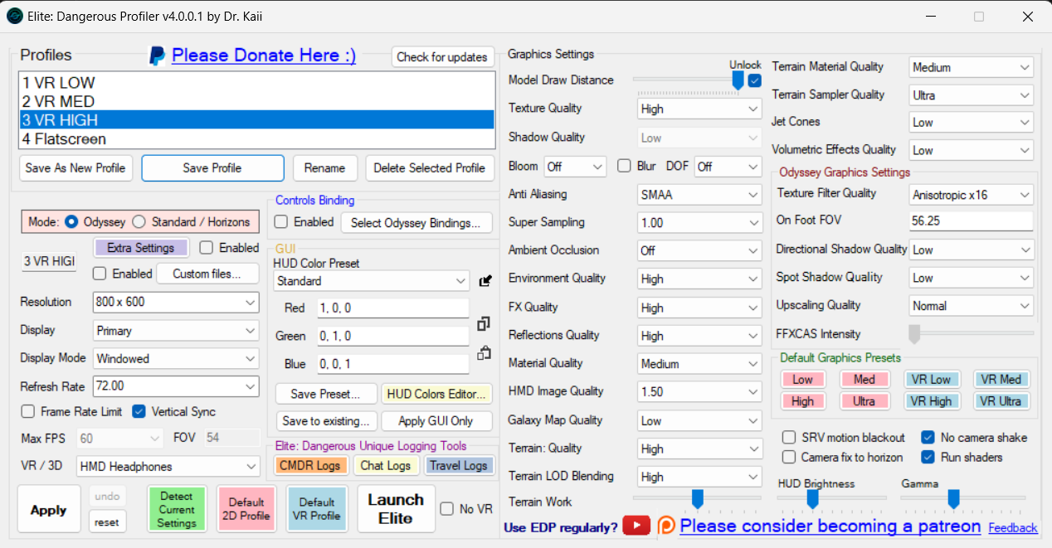Enable checkbox next to Extra Settings

click(x=206, y=247)
